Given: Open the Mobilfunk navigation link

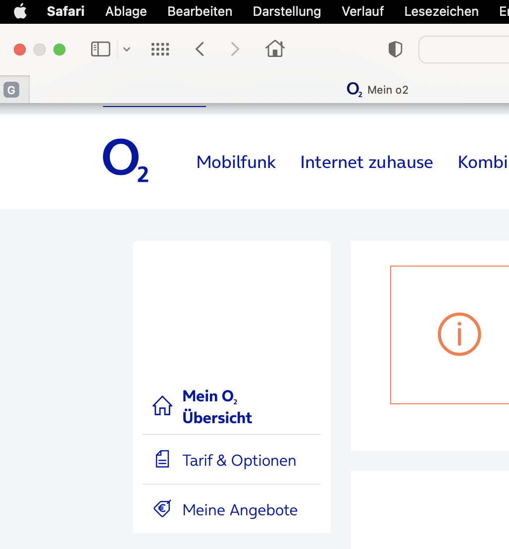Looking at the screenshot, I should coord(236,162).
